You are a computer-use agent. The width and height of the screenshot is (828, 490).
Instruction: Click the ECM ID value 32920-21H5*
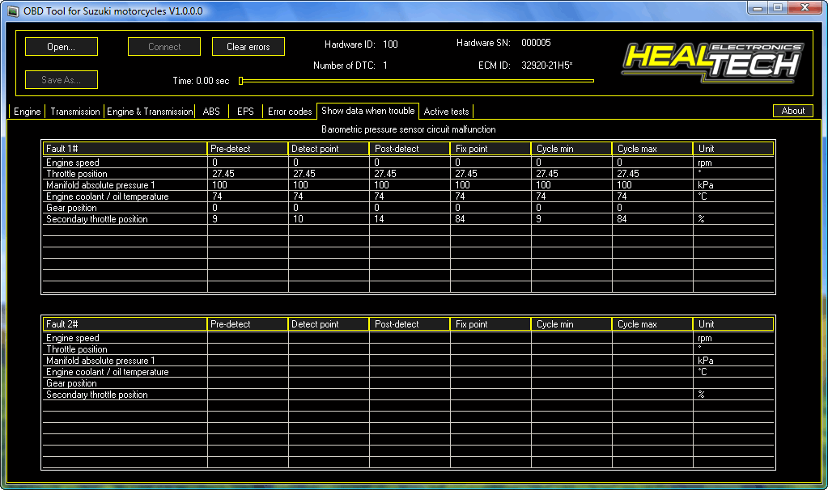546,65
